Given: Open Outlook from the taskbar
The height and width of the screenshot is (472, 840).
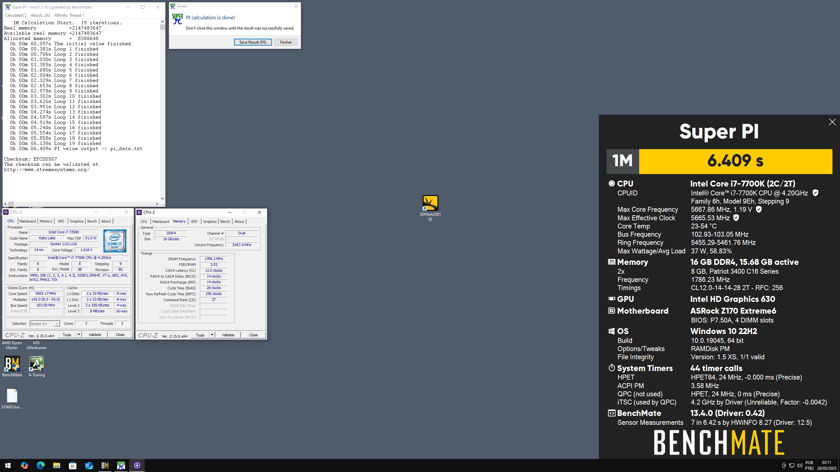Looking at the screenshot, I should coord(89,465).
